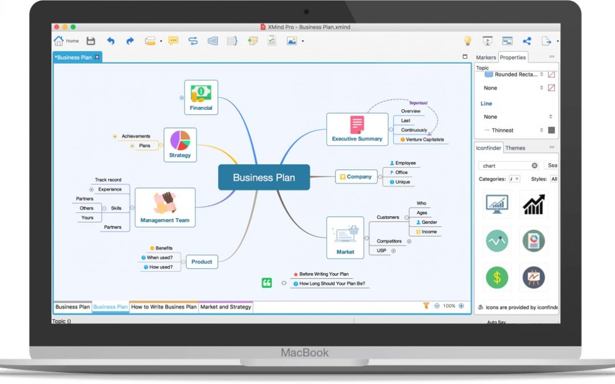The width and height of the screenshot is (615, 384).
Task: Collapse the Product branch
Action: point(183,262)
